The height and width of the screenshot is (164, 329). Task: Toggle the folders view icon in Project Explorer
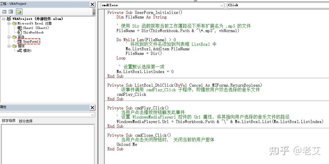click(19, 11)
